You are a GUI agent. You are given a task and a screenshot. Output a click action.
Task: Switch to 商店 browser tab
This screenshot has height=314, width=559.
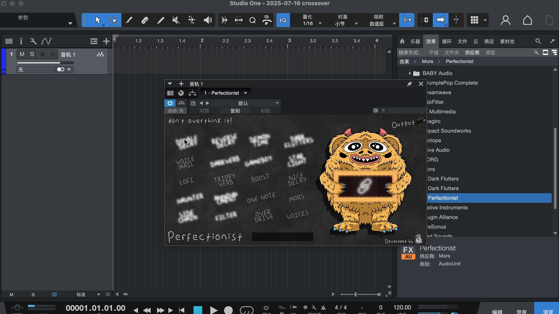click(x=489, y=42)
